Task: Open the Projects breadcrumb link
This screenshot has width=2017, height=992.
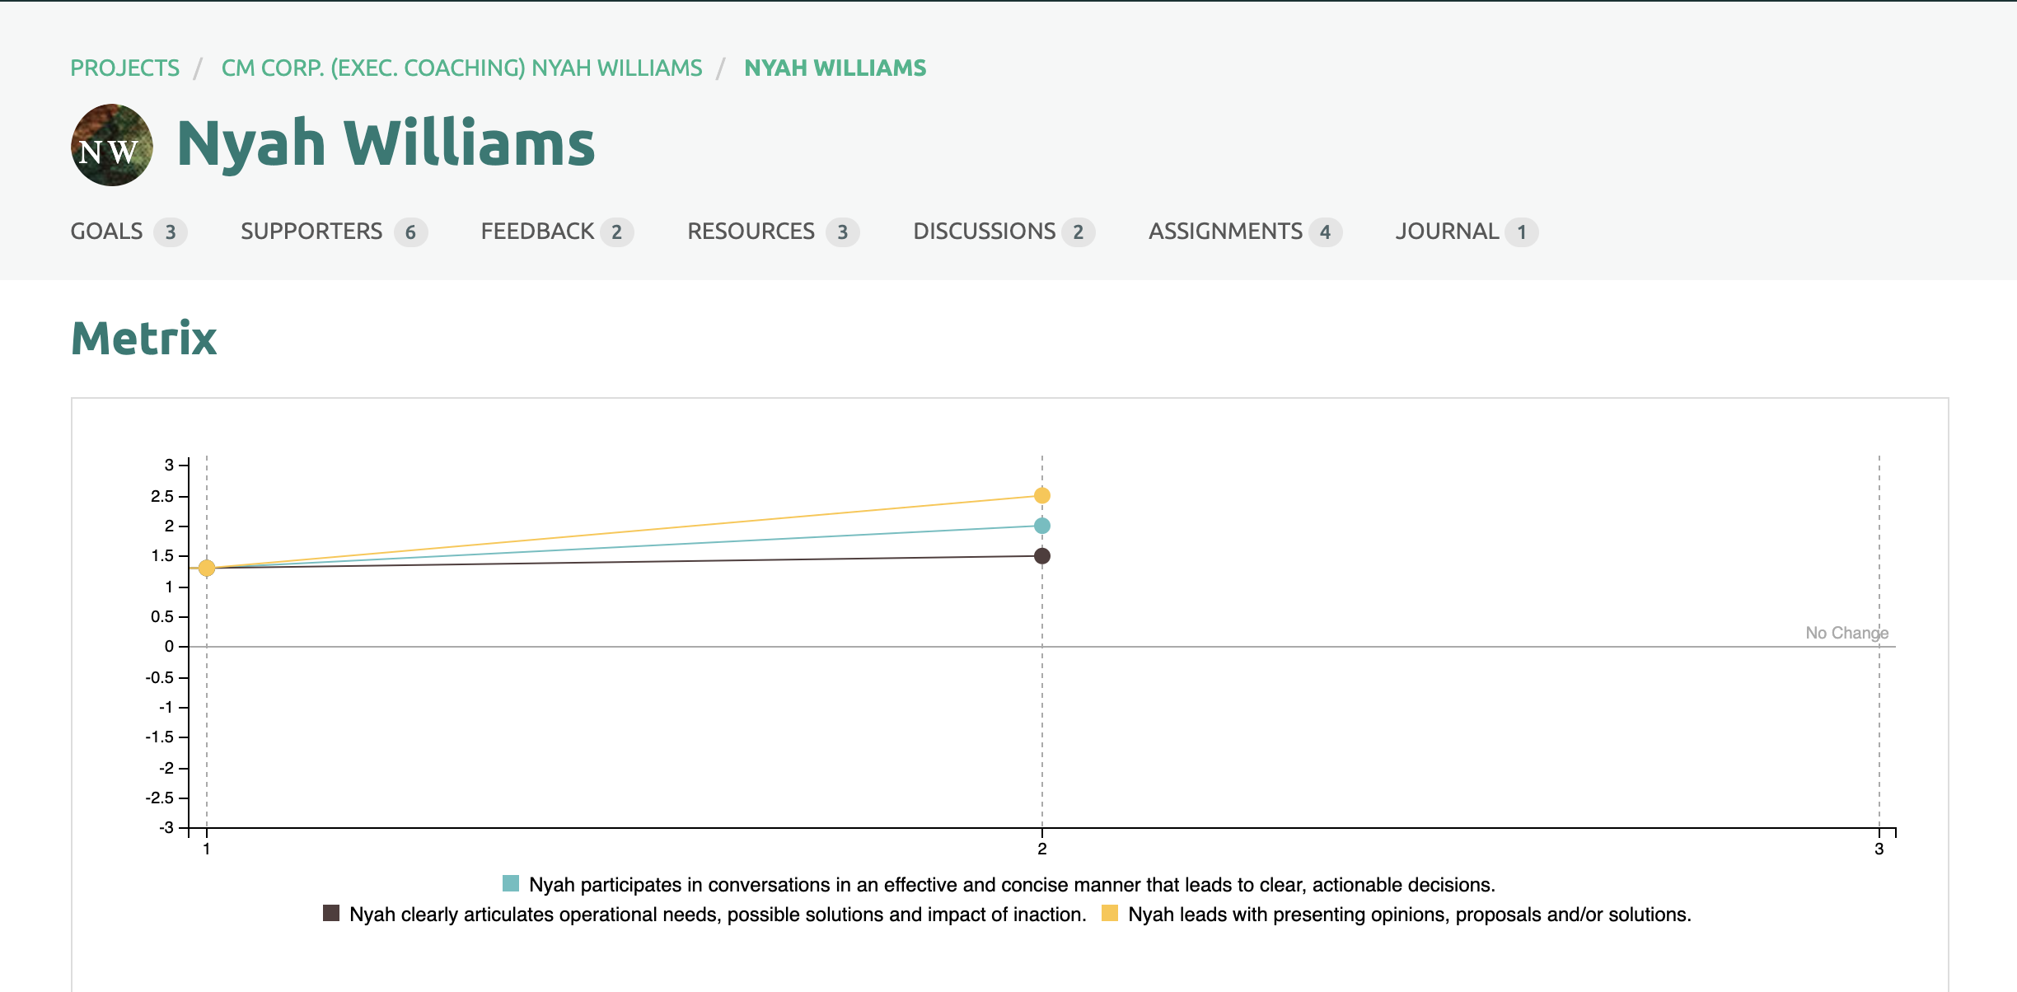Action: 124,68
